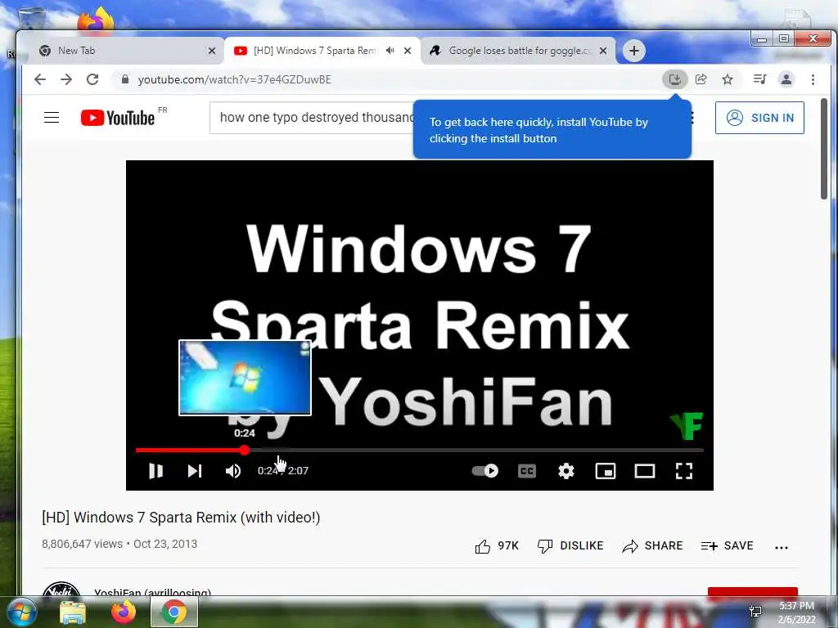Go to YouTube home via the logo

118,118
